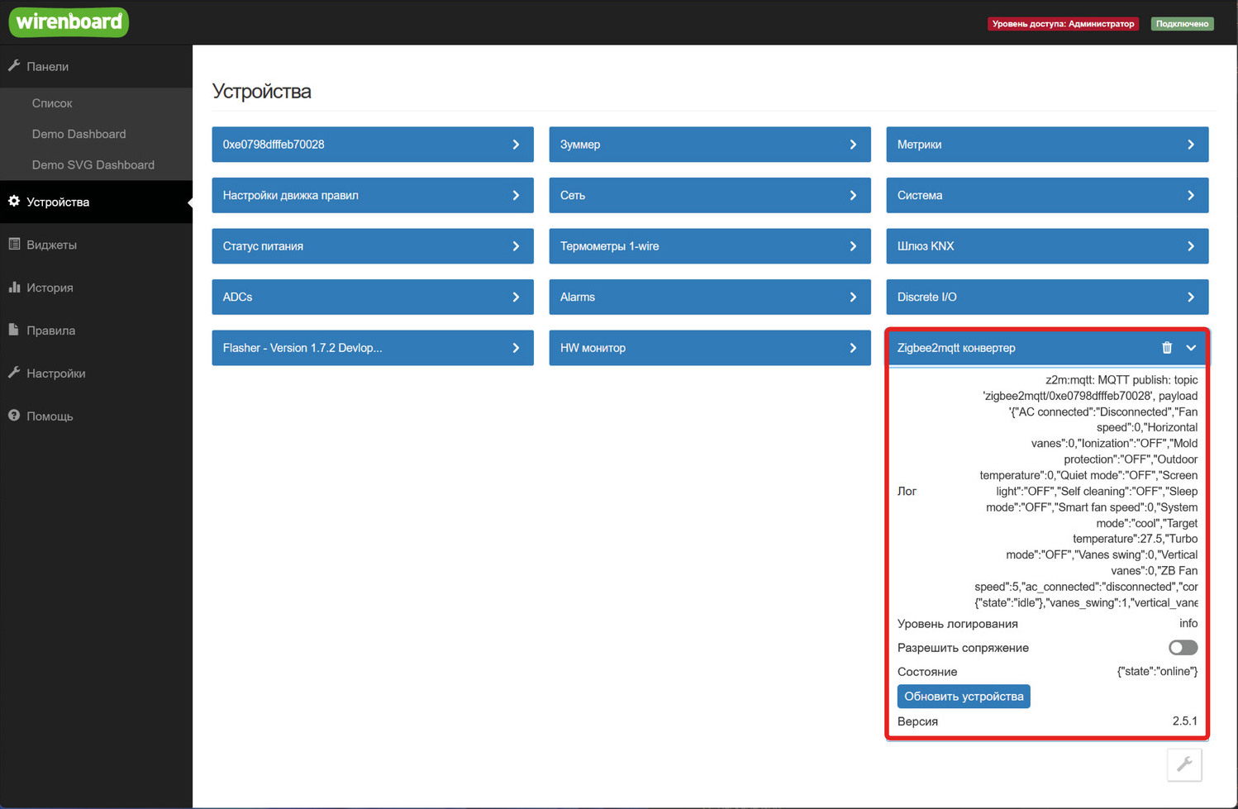Click the bar chart icon beside История
The width and height of the screenshot is (1238, 809).
14,288
